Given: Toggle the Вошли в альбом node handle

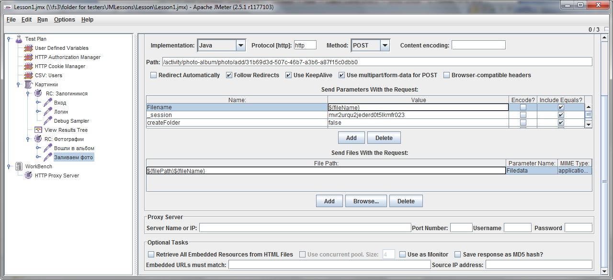Looking at the screenshot, I should [38, 148].
